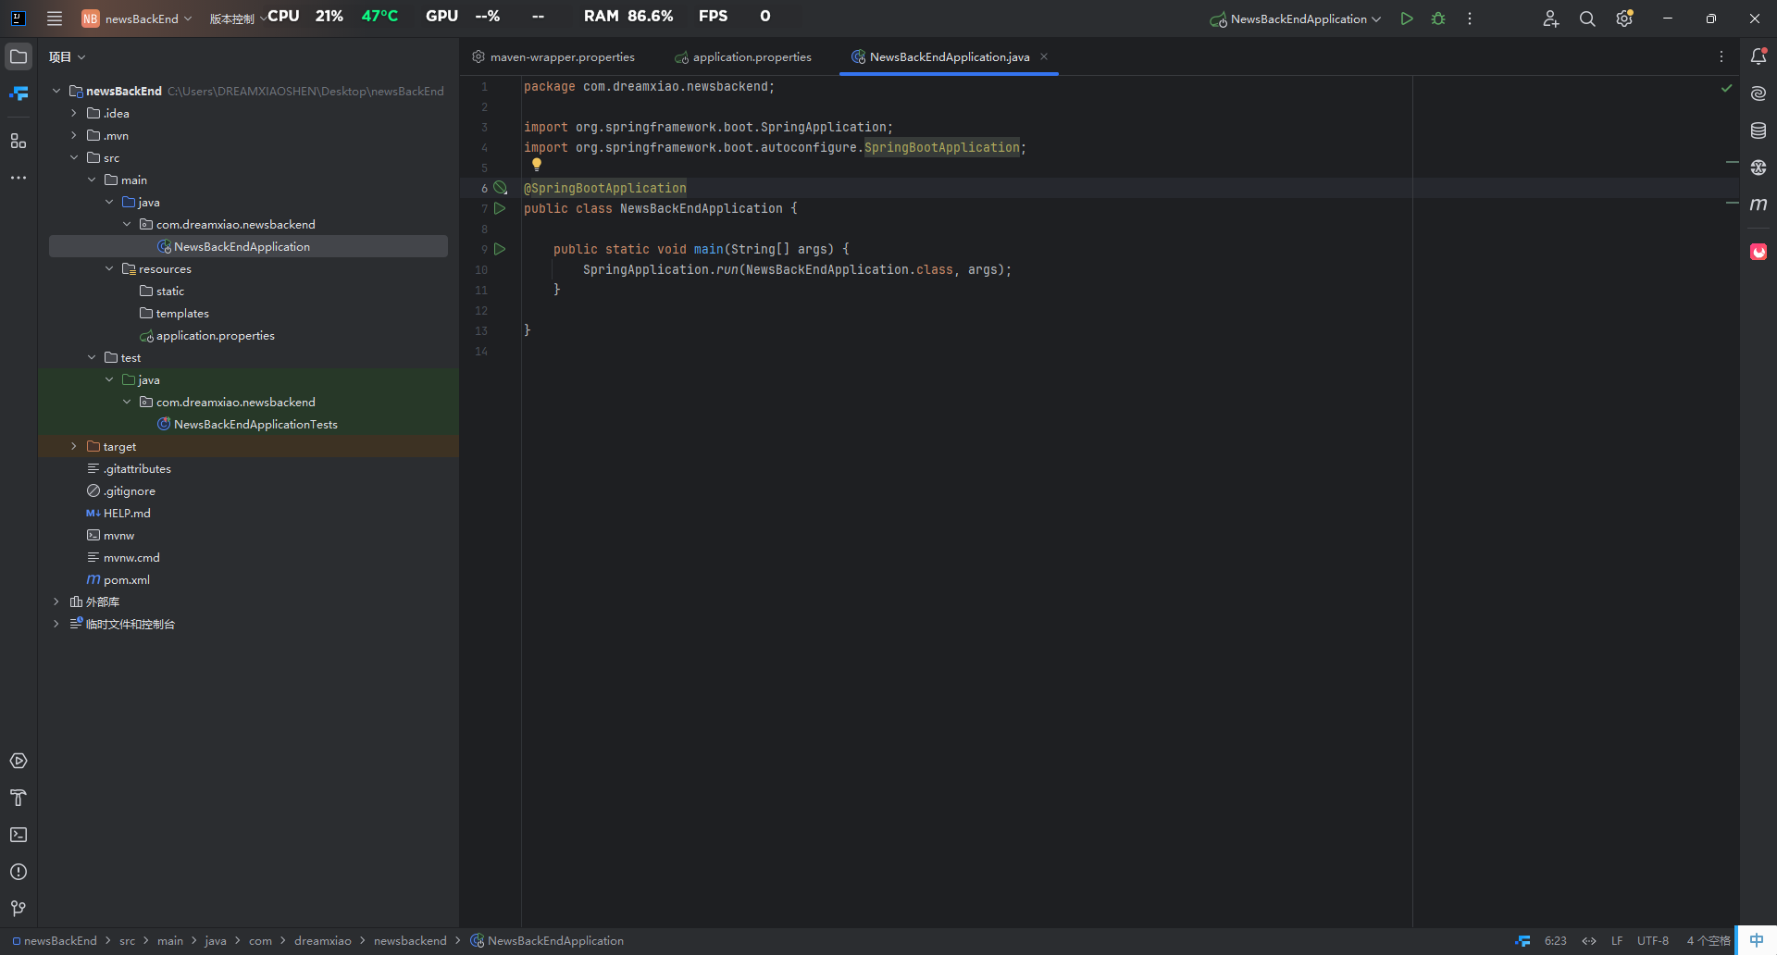Viewport: 1777px width, 955px height.
Task: Click the UTF-8 encoding in status bar
Action: click(x=1652, y=941)
